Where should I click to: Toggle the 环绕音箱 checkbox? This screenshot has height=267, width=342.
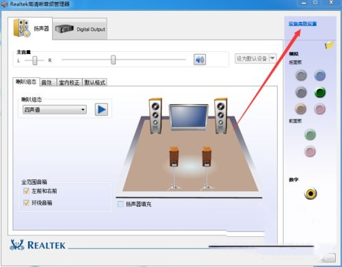click(x=26, y=203)
